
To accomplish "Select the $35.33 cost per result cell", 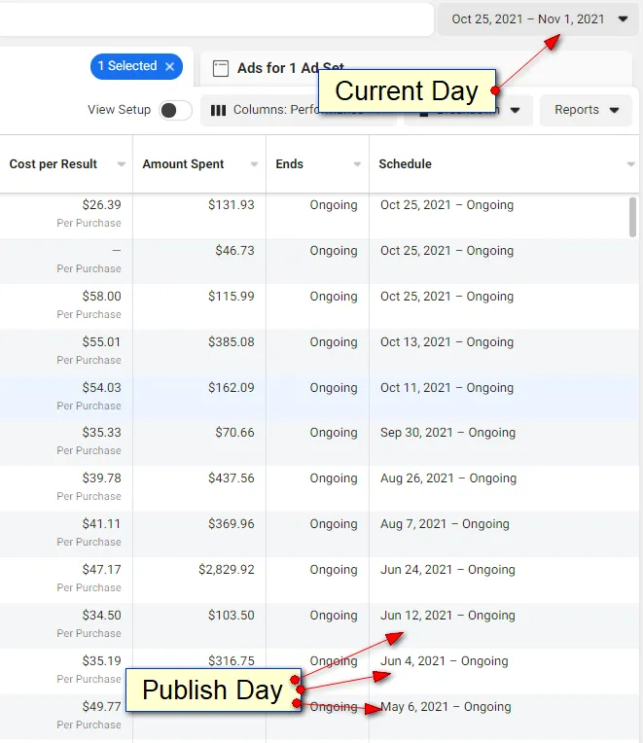I will (101, 433).
